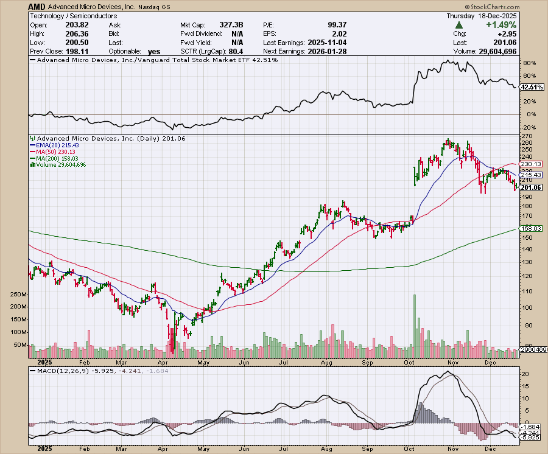
Task: Click the 158.03 MA(200) price axis tag
Action: [x=531, y=228]
